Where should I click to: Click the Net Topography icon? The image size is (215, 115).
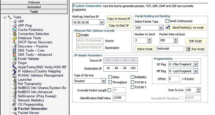(x=15, y=84)
